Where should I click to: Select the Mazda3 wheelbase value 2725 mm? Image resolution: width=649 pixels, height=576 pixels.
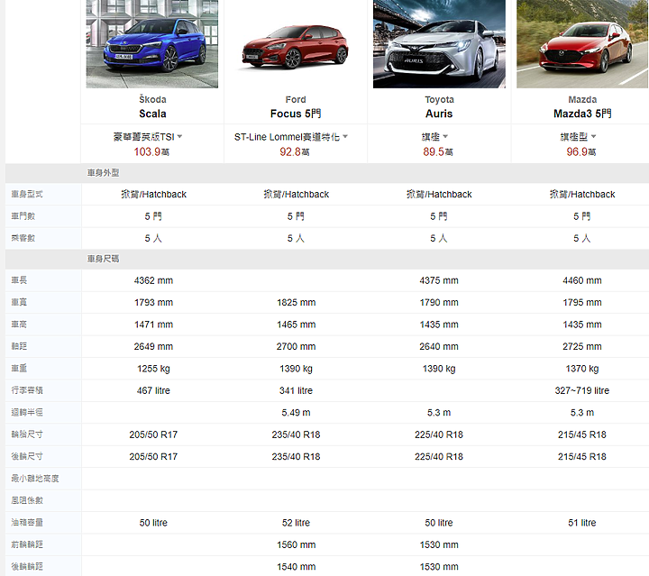[582, 346]
